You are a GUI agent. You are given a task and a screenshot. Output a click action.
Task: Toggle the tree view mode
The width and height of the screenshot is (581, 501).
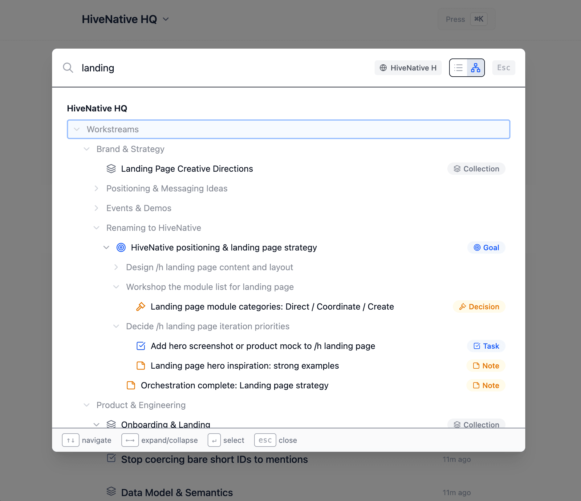(475, 68)
